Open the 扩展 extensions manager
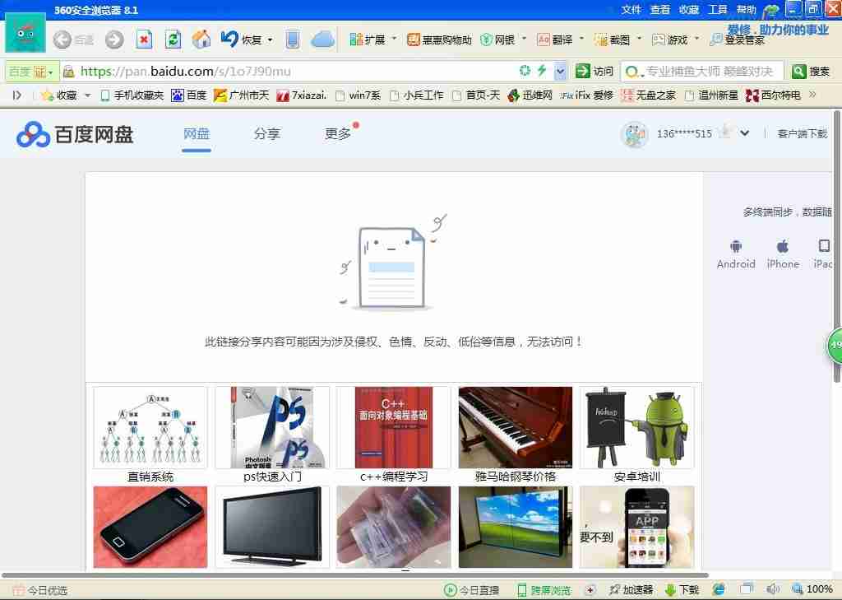 point(372,39)
